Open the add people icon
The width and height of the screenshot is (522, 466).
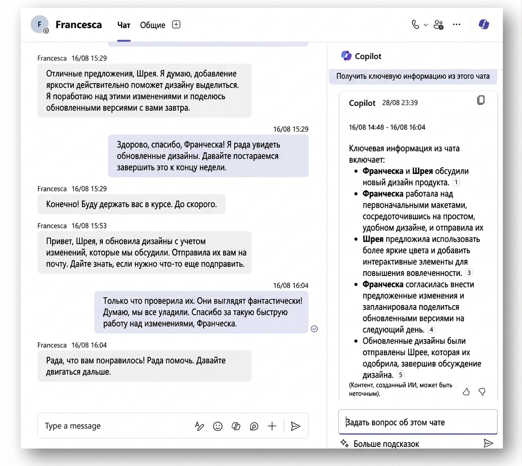(x=438, y=25)
